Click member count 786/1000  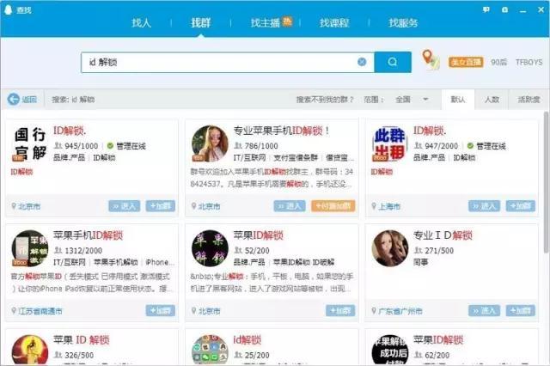[260, 146]
